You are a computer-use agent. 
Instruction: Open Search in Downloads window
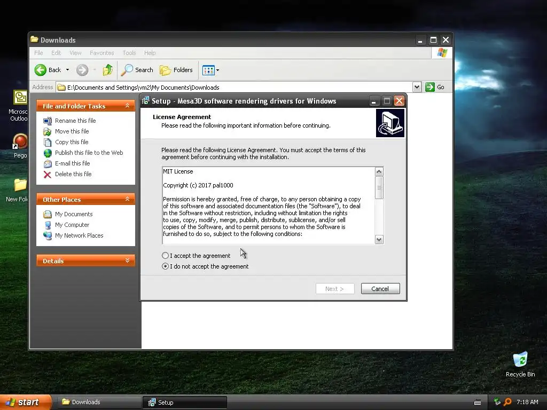click(x=137, y=70)
